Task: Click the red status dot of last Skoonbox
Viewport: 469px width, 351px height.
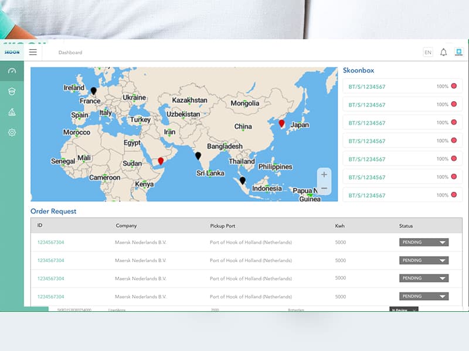Action: coord(454,195)
